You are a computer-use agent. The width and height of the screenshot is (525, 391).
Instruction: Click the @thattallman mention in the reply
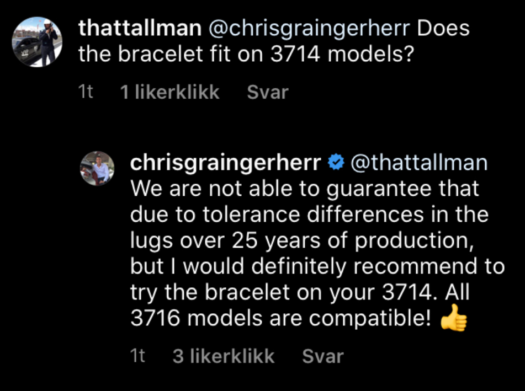point(420,163)
